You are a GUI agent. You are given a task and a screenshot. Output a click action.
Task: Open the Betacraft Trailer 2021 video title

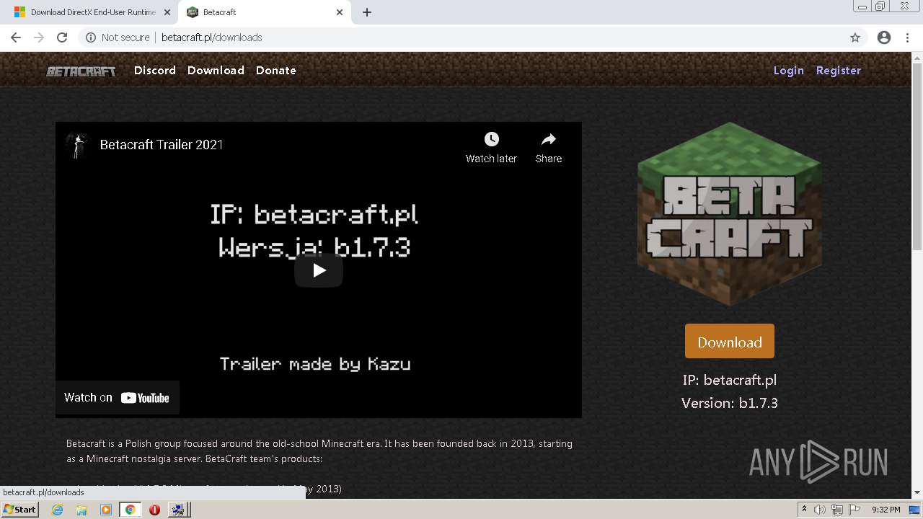tap(162, 144)
